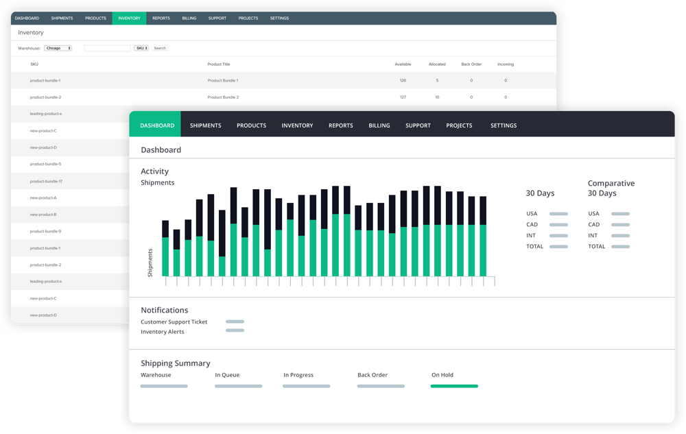Switch to Shipments tab in the front Dashboard window
Image resolution: width=686 pixels, height=434 pixels.
pyautogui.click(x=205, y=125)
